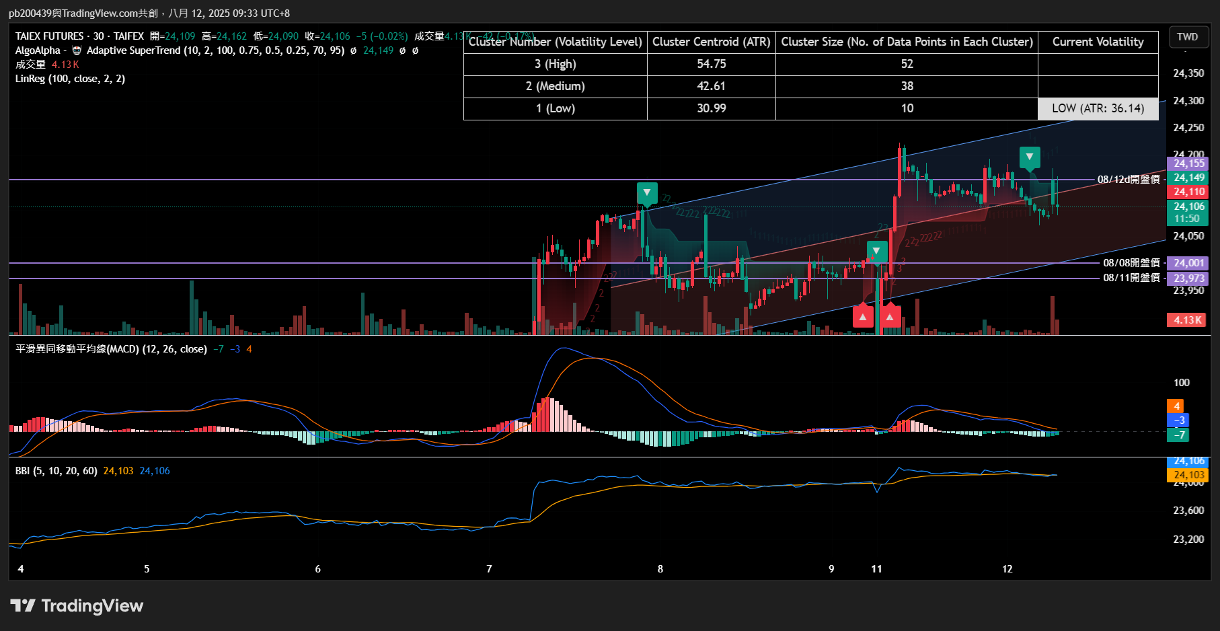The width and height of the screenshot is (1220, 631).
Task: Select the BBI (5, 10, 20, 60) legend
Action: tap(56, 471)
